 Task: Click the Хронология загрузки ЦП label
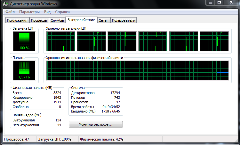click(66, 28)
